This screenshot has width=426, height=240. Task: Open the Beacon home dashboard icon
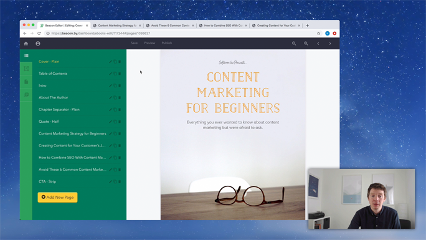pyautogui.click(x=26, y=44)
